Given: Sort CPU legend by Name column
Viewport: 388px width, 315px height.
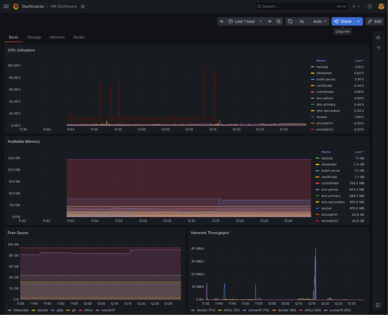Looking at the screenshot, I should coord(321,61).
